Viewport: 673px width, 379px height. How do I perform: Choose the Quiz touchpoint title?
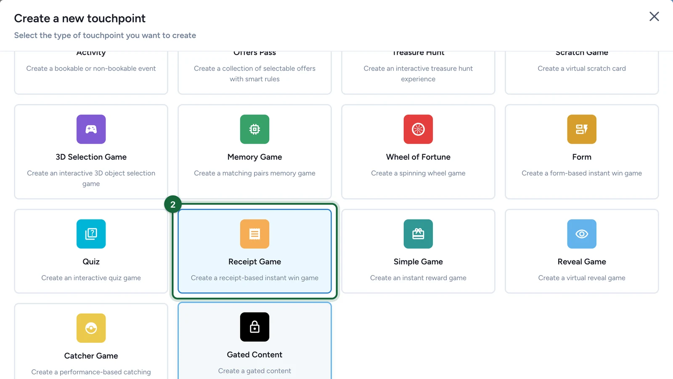point(91,262)
